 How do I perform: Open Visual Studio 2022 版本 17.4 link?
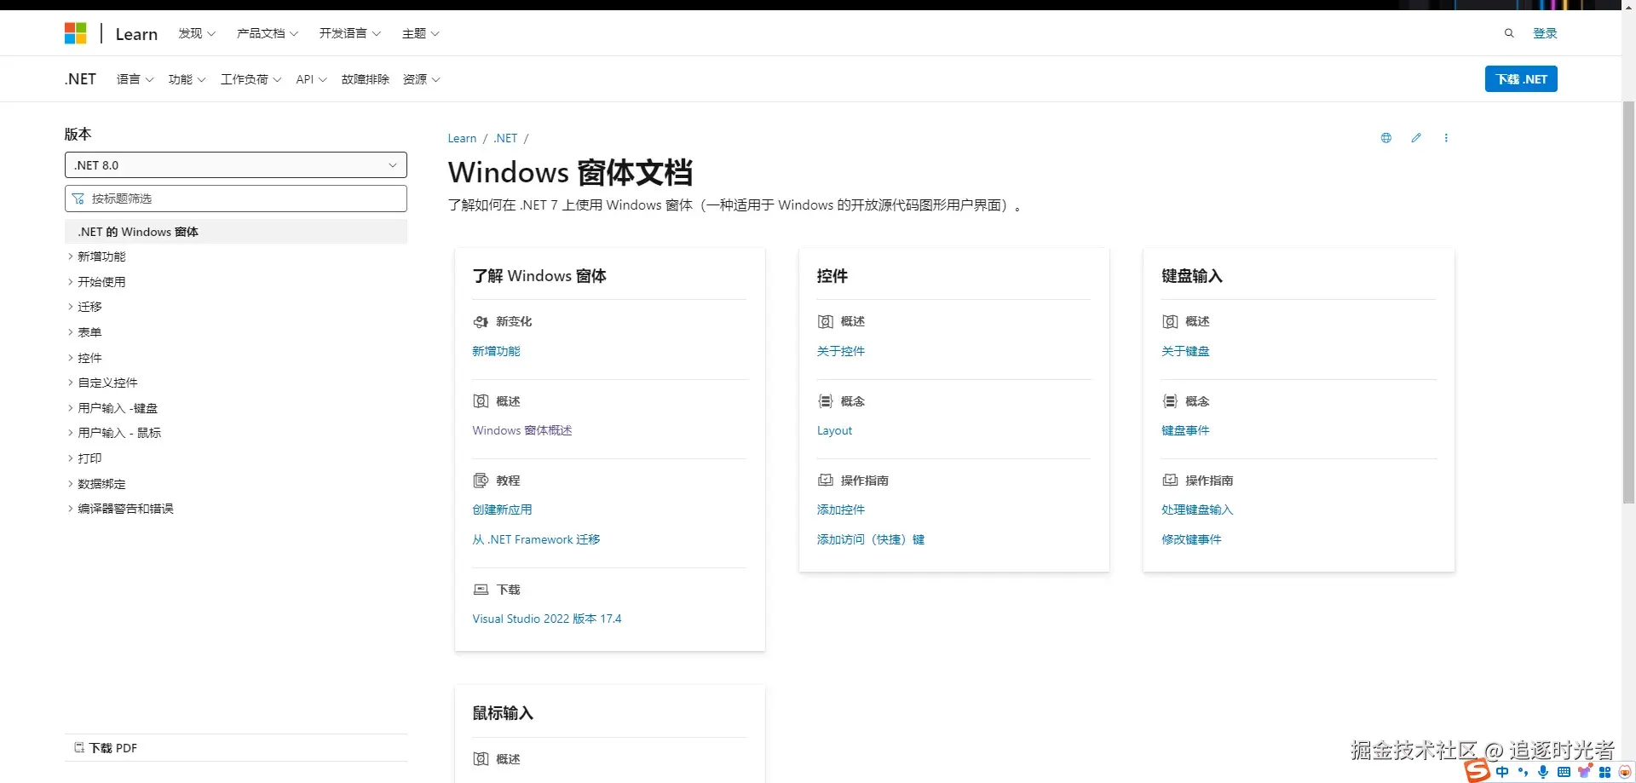click(x=547, y=619)
